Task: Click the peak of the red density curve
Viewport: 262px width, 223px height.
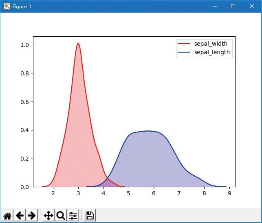Action: tap(78, 43)
